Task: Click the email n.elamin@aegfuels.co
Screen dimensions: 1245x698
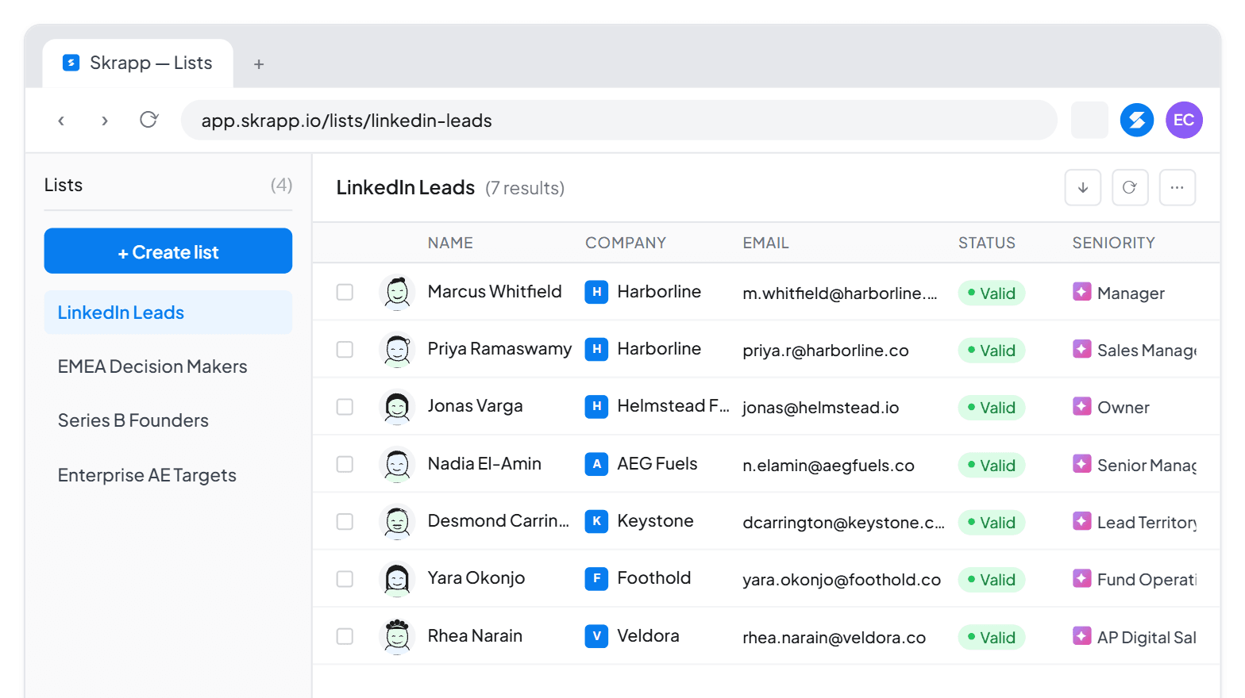Action: (829, 466)
